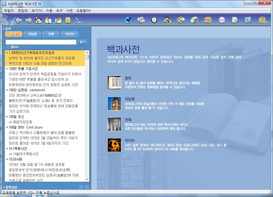
Task: Select the 100일 천하 Cent Jours entry
Action: pyautogui.click(x=25, y=128)
